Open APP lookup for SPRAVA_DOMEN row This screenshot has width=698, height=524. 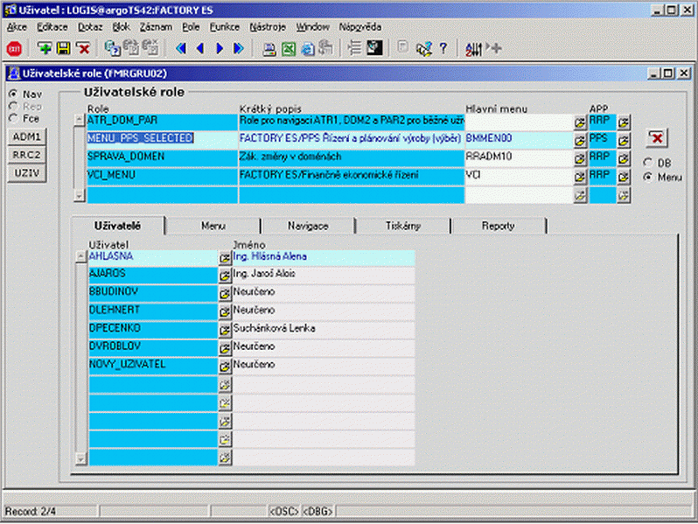pos(624,158)
